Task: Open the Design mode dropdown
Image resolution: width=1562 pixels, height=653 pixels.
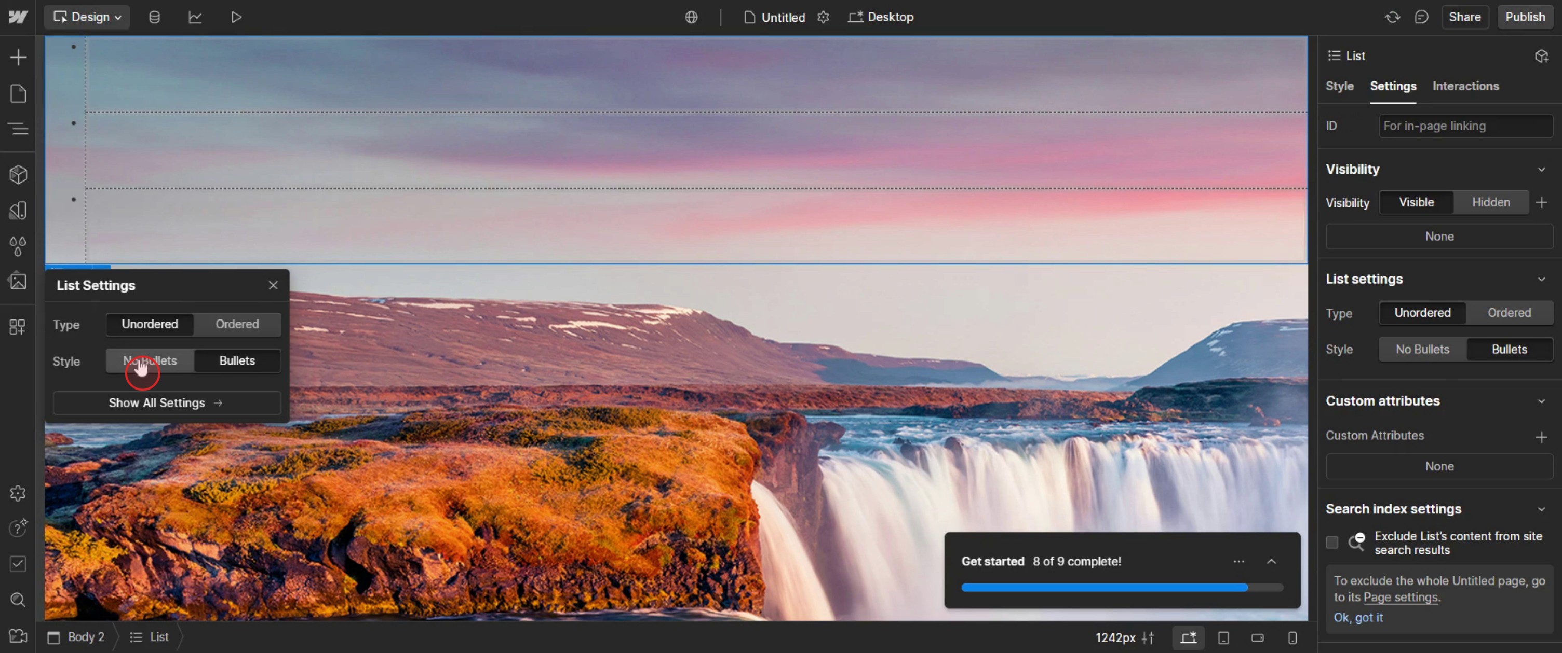Action: click(87, 17)
